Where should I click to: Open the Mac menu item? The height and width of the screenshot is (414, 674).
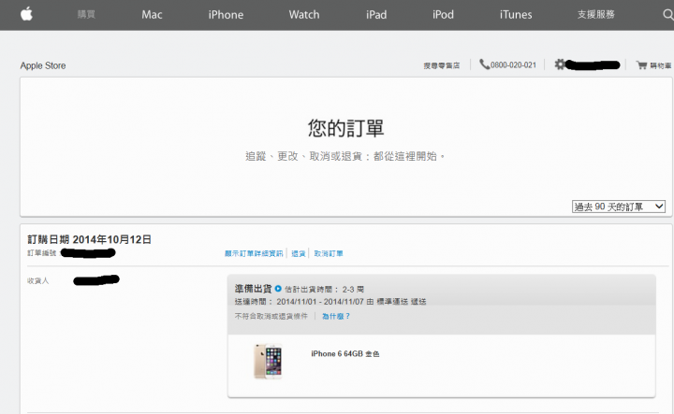click(x=152, y=15)
